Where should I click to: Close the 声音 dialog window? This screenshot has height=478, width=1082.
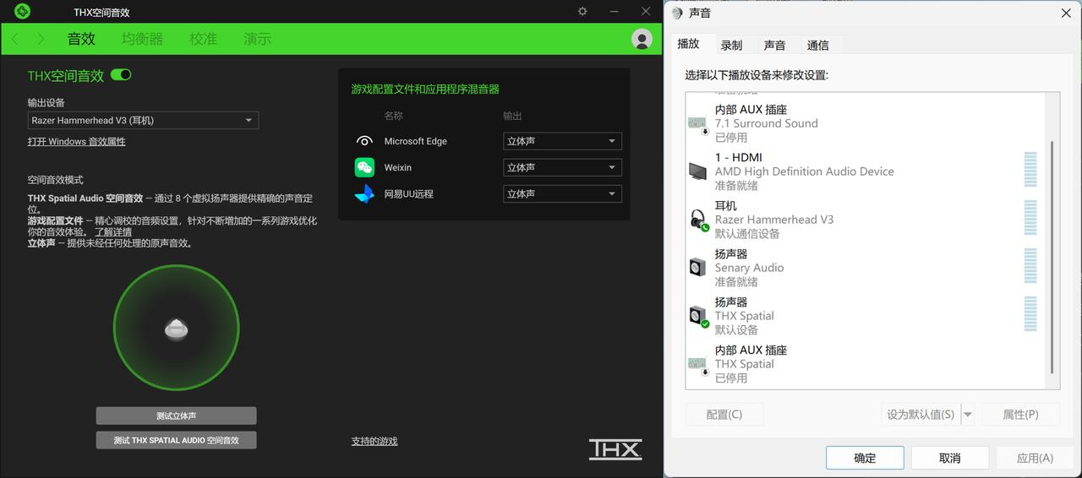(x=1066, y=13)
